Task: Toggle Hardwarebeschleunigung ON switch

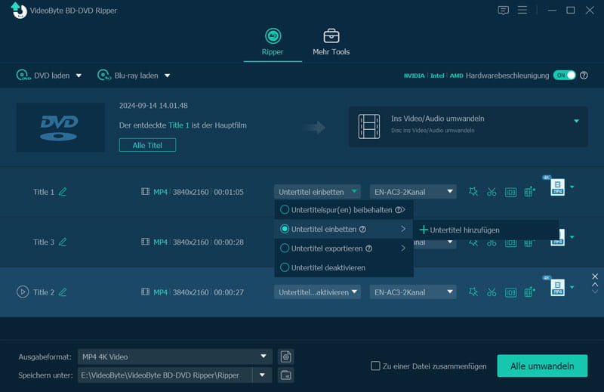Action: click(564, 76)
